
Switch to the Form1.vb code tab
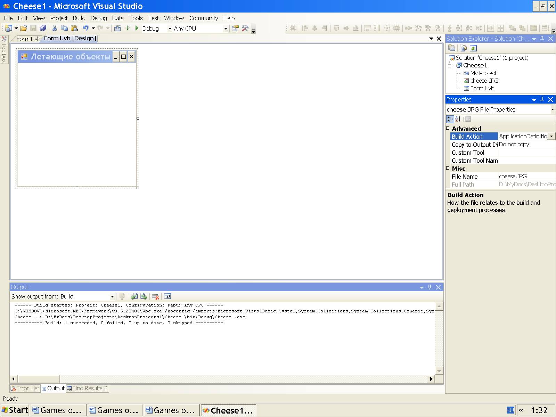[28, 39]
